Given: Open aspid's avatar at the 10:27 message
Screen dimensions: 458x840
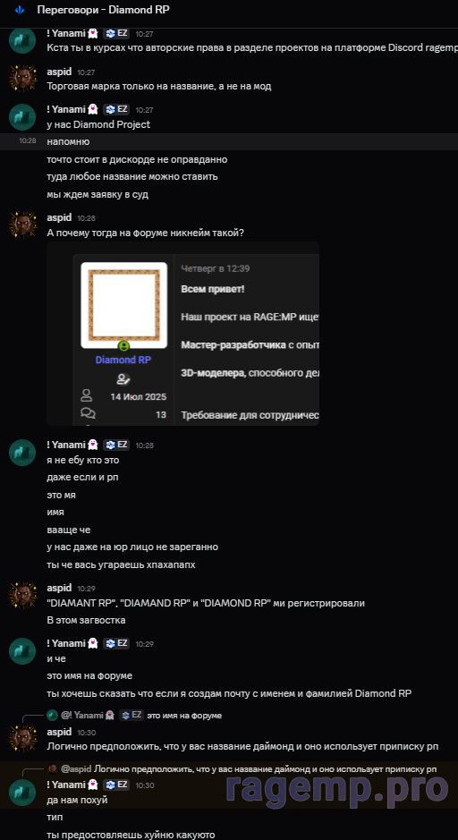Looking at the screenshot, I should [x=22, y=79].
